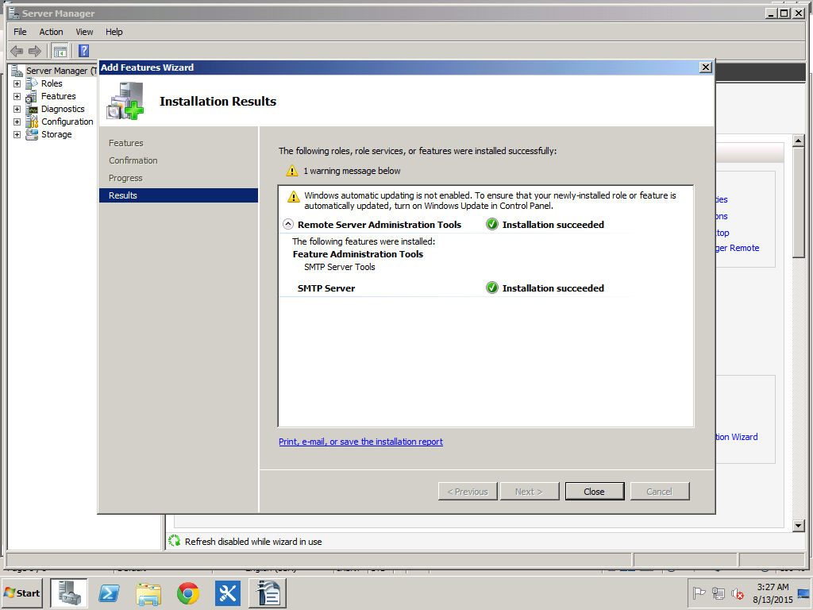The image size is (813, 610).
Task: Open Windows Explorer folder taskbar icon
Action: (x=148, y=593)
